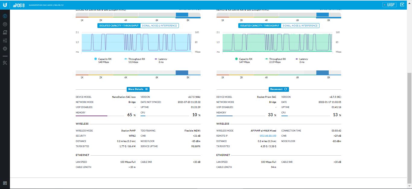Screen dimensions: 412x189
Task: Click the Reconnect button
Action: click(x=279, y=89)
